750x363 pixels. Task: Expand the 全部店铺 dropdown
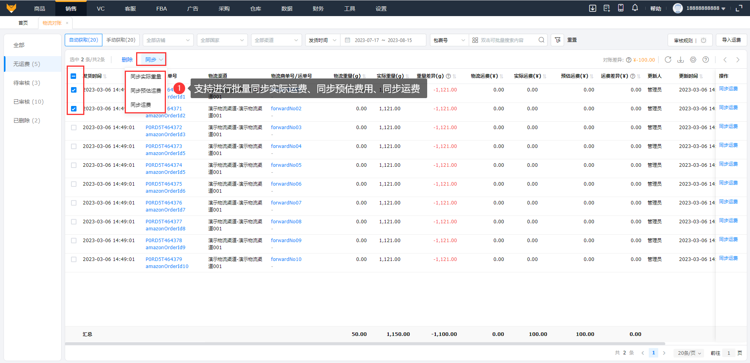[x=168, y=40]
